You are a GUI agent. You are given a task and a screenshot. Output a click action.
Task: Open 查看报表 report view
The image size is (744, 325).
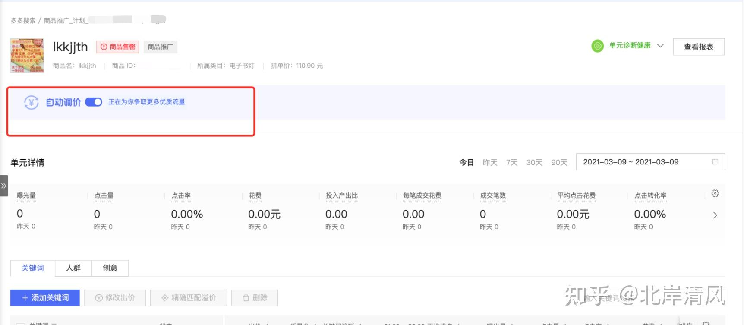pyautogui.click(x=699, y=47)
